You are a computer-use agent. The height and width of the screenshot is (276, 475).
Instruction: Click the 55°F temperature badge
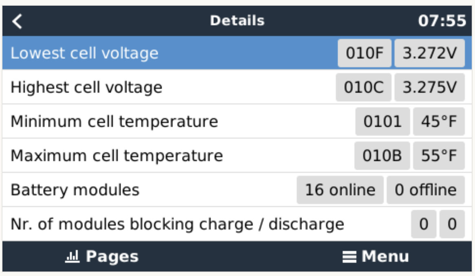click(x=439, y=156)
